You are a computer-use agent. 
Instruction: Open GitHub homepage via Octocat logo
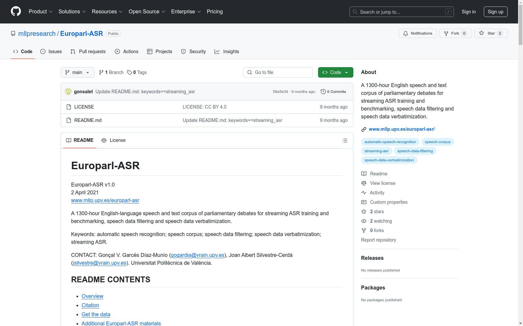click(x=16, y=11)
